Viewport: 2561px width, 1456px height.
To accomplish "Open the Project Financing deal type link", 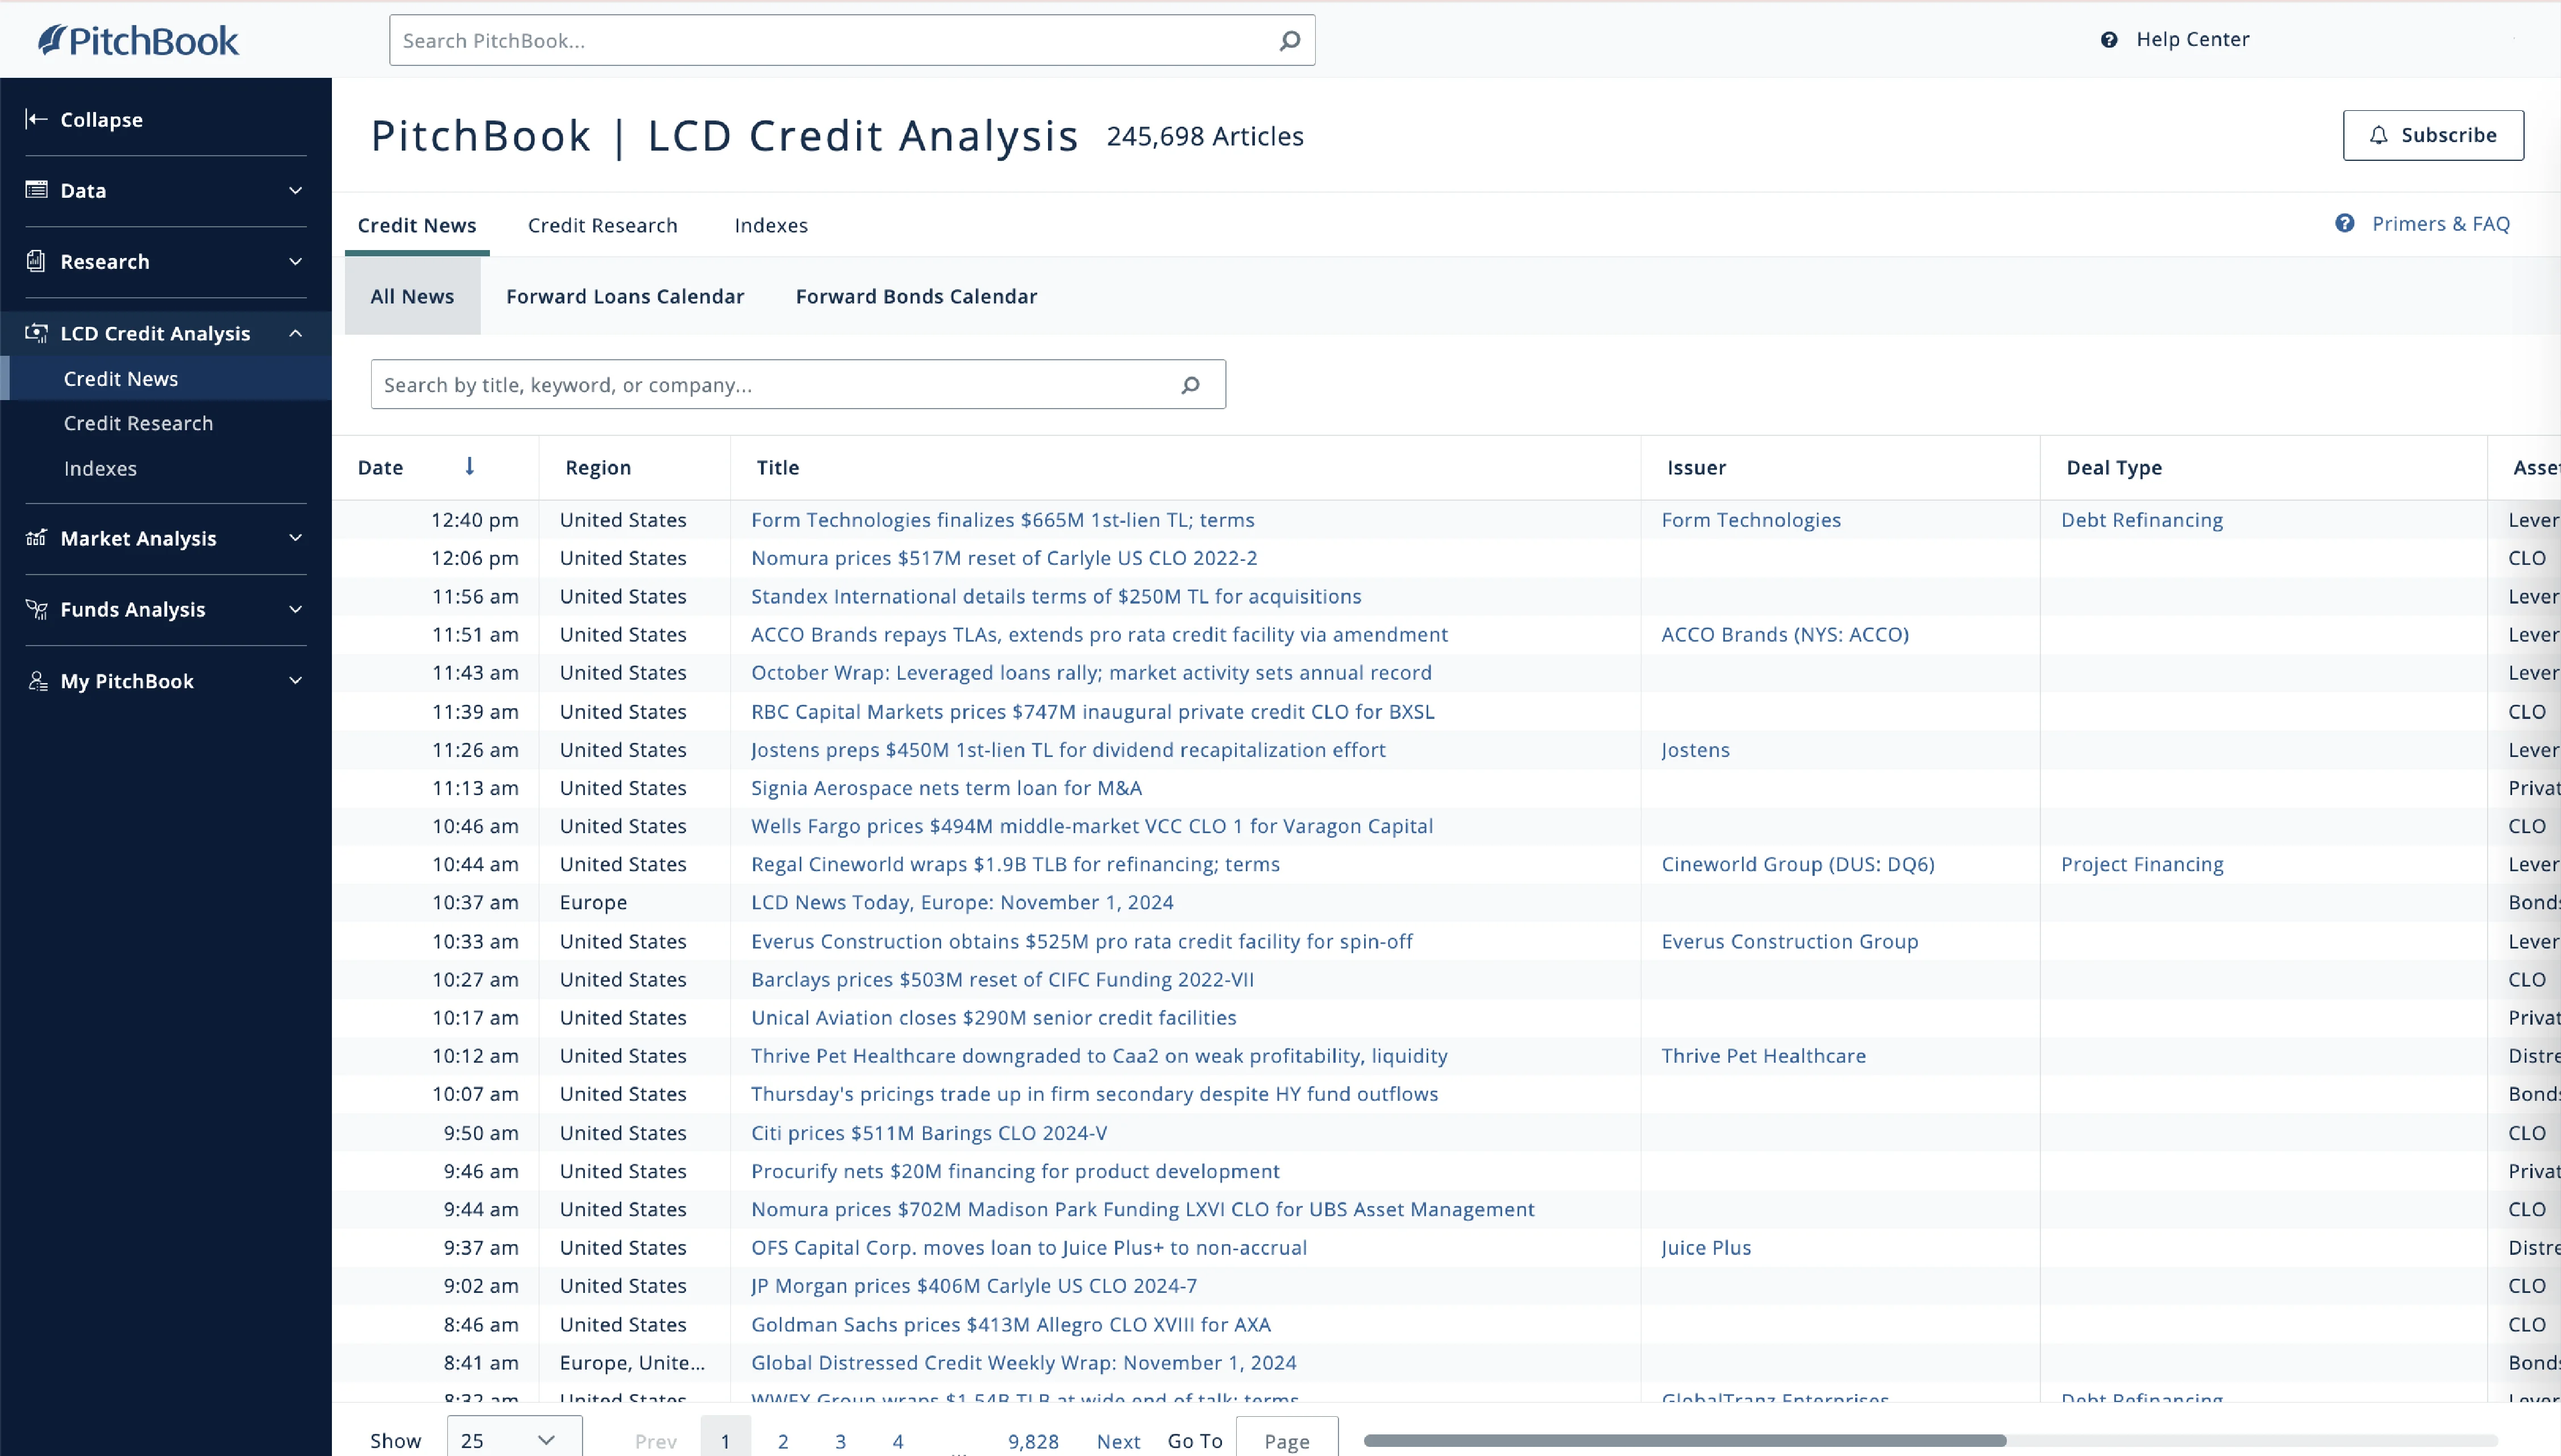I will 2142,864.
